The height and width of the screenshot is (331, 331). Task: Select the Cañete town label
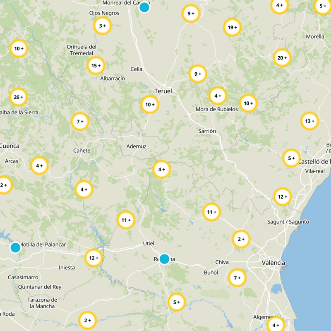tap(82, 151)
